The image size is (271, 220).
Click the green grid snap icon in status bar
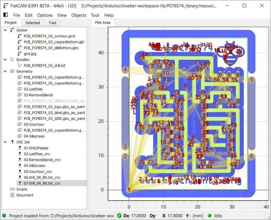[x=119, y=216]
